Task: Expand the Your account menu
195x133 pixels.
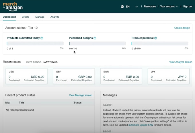Action: coord(169,7)
